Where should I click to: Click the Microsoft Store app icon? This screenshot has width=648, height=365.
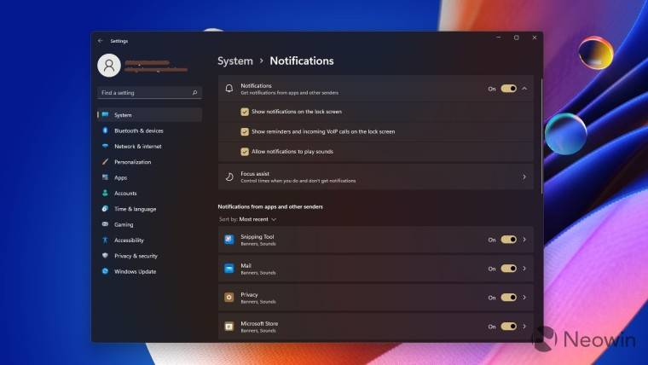[x=229, y=326]
